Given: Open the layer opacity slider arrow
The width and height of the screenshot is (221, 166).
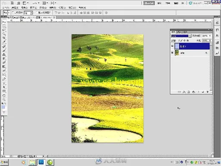Looking at the screenshot, I should (x=210, y=36).
